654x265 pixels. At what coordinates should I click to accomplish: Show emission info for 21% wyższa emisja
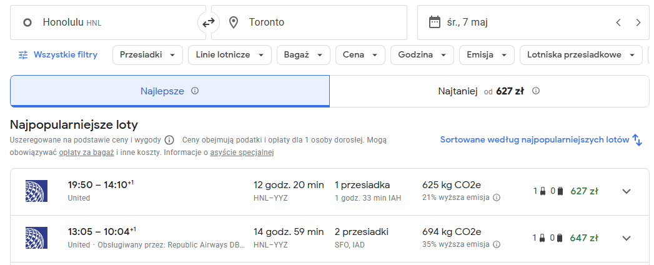pyautogui.click(x=497, y=197)
